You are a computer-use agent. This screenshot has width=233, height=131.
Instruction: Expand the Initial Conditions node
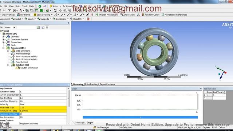[8, 51]
